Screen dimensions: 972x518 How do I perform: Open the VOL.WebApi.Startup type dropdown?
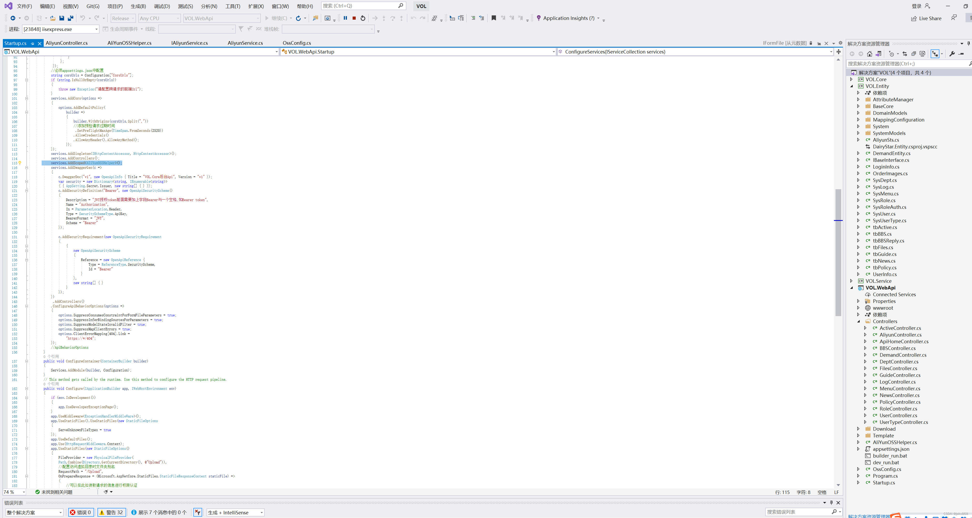point(419,52)
